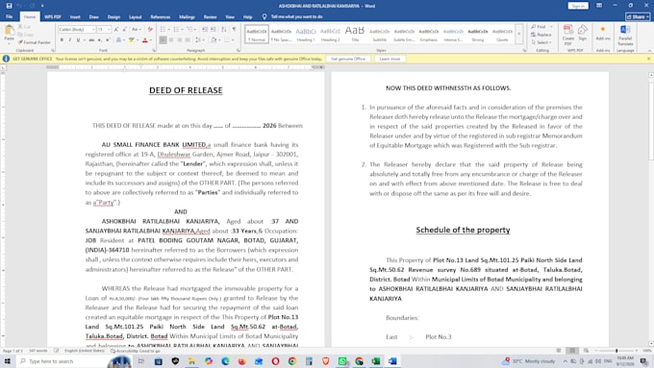Screen dimensions: 654x368
Task: Apply the Strong style
Action: pyautogui.click(x=478, y=35)
